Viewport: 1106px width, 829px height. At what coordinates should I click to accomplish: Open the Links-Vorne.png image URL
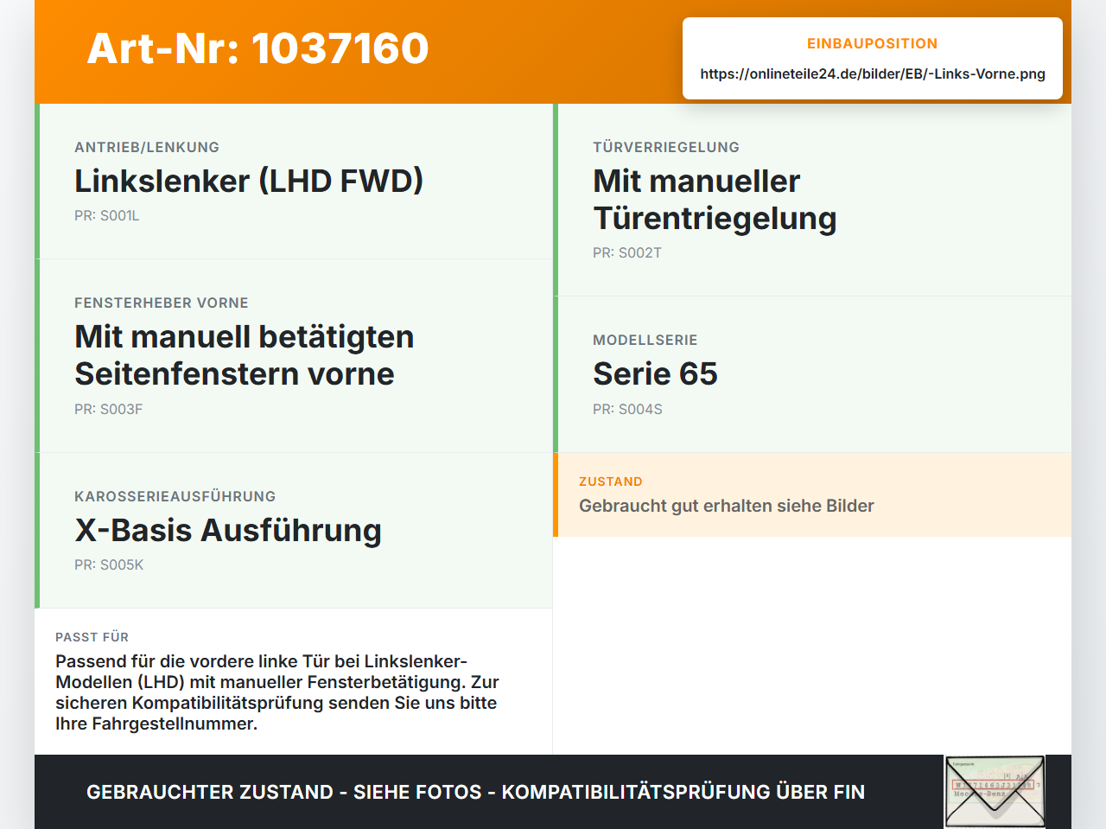[873, 73]
